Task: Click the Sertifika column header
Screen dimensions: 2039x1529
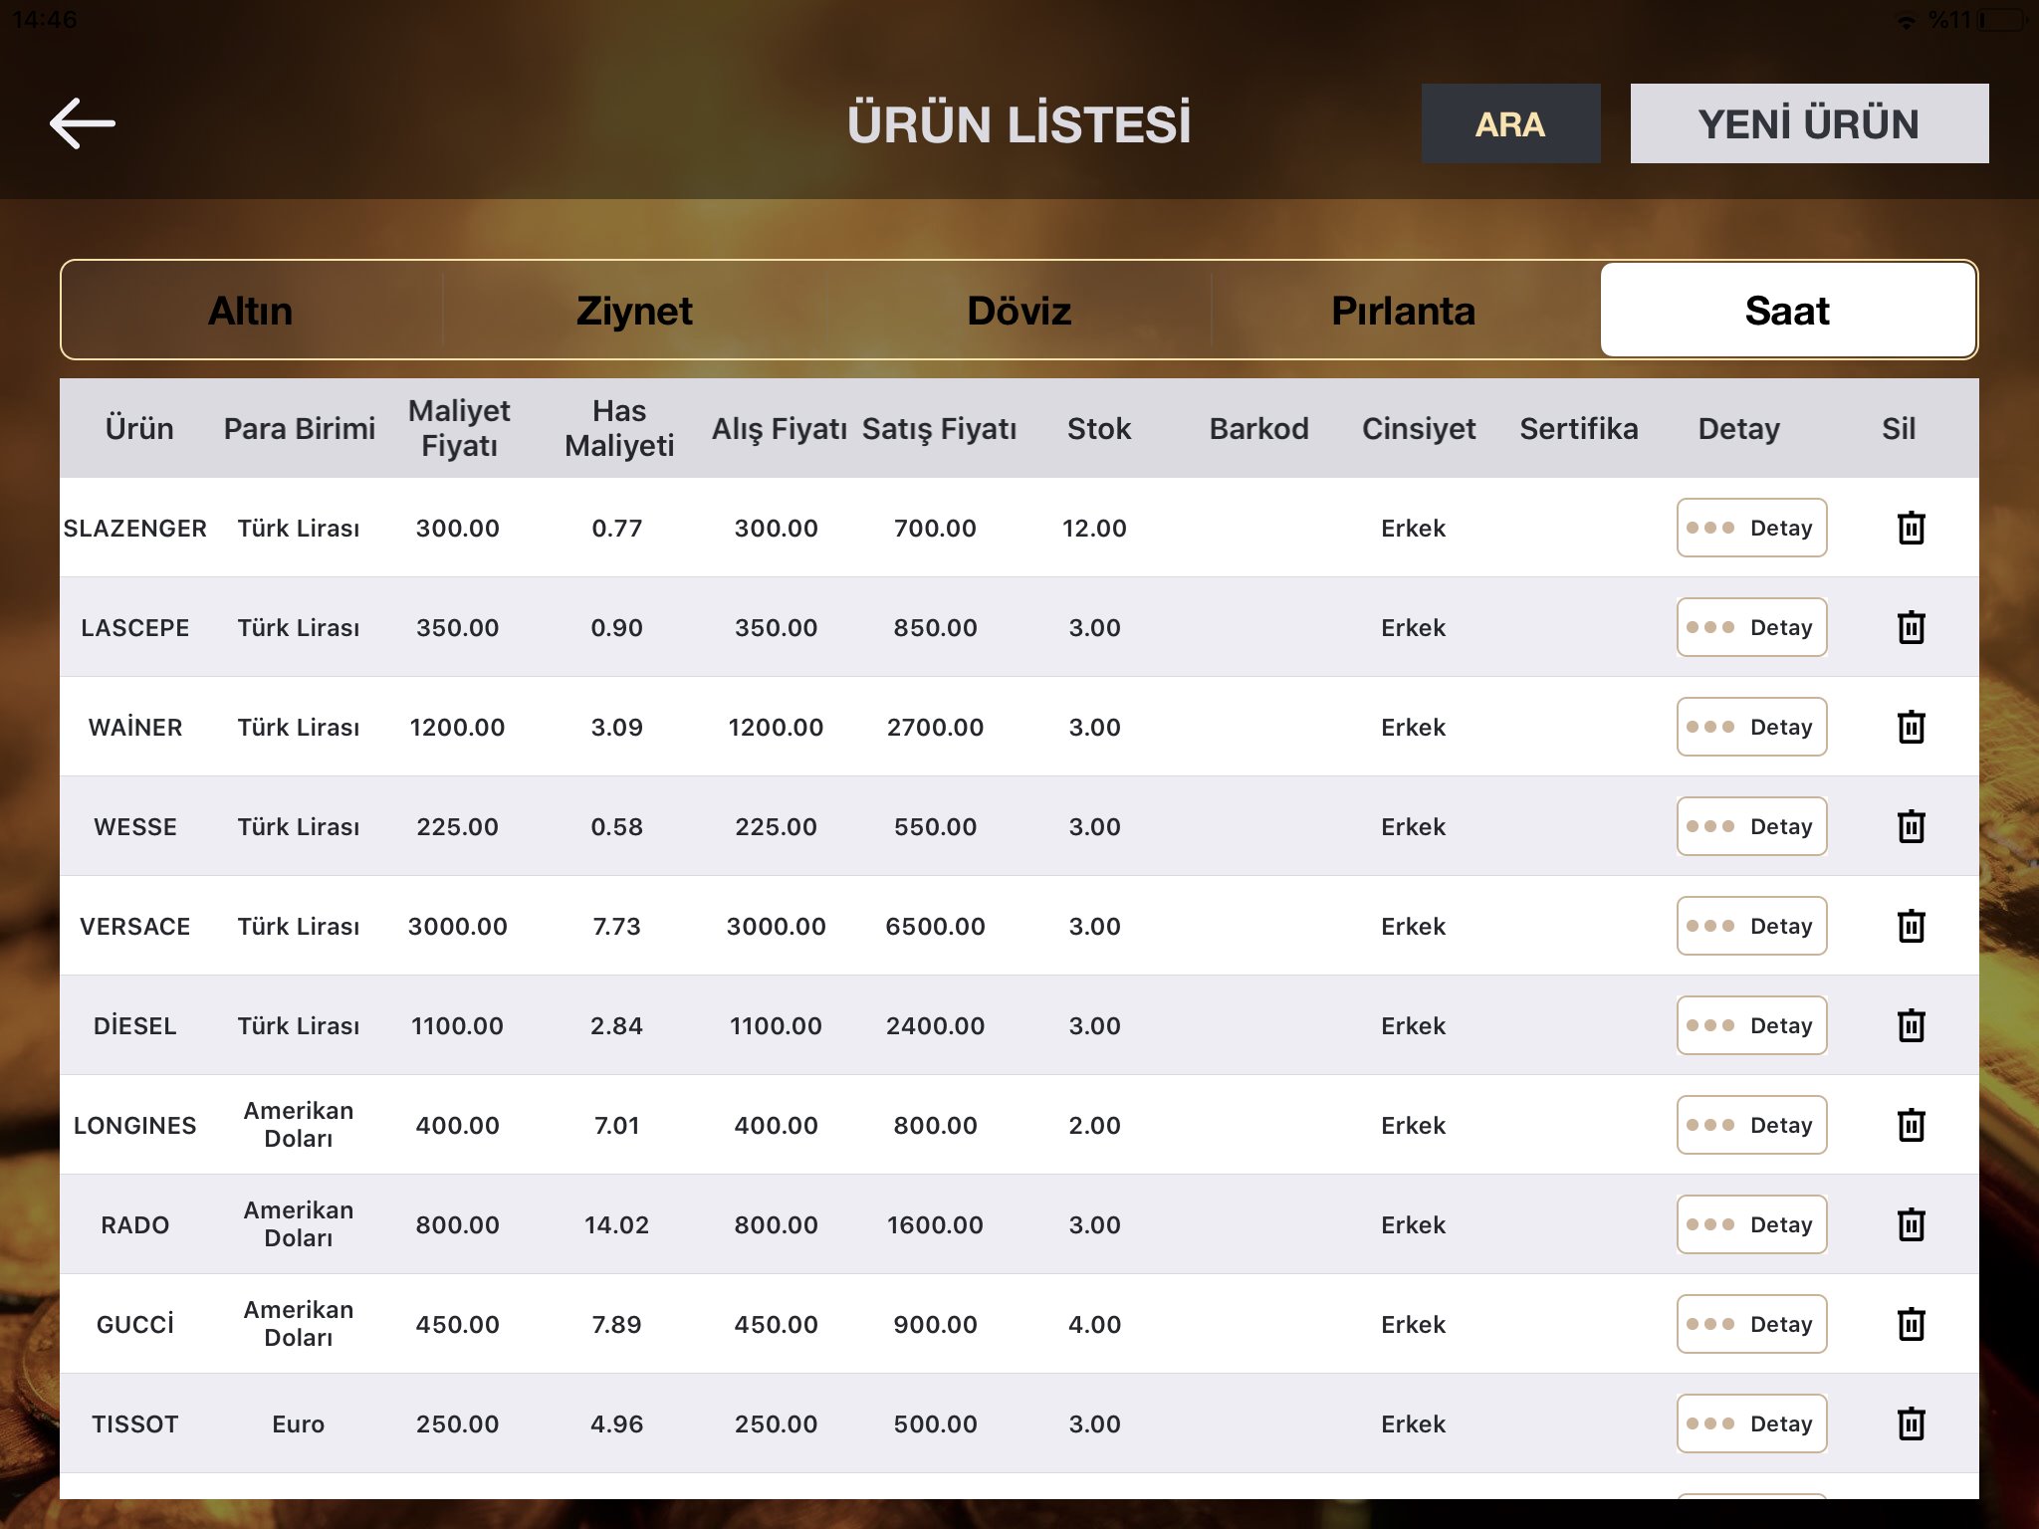Action: (1579, 428)
